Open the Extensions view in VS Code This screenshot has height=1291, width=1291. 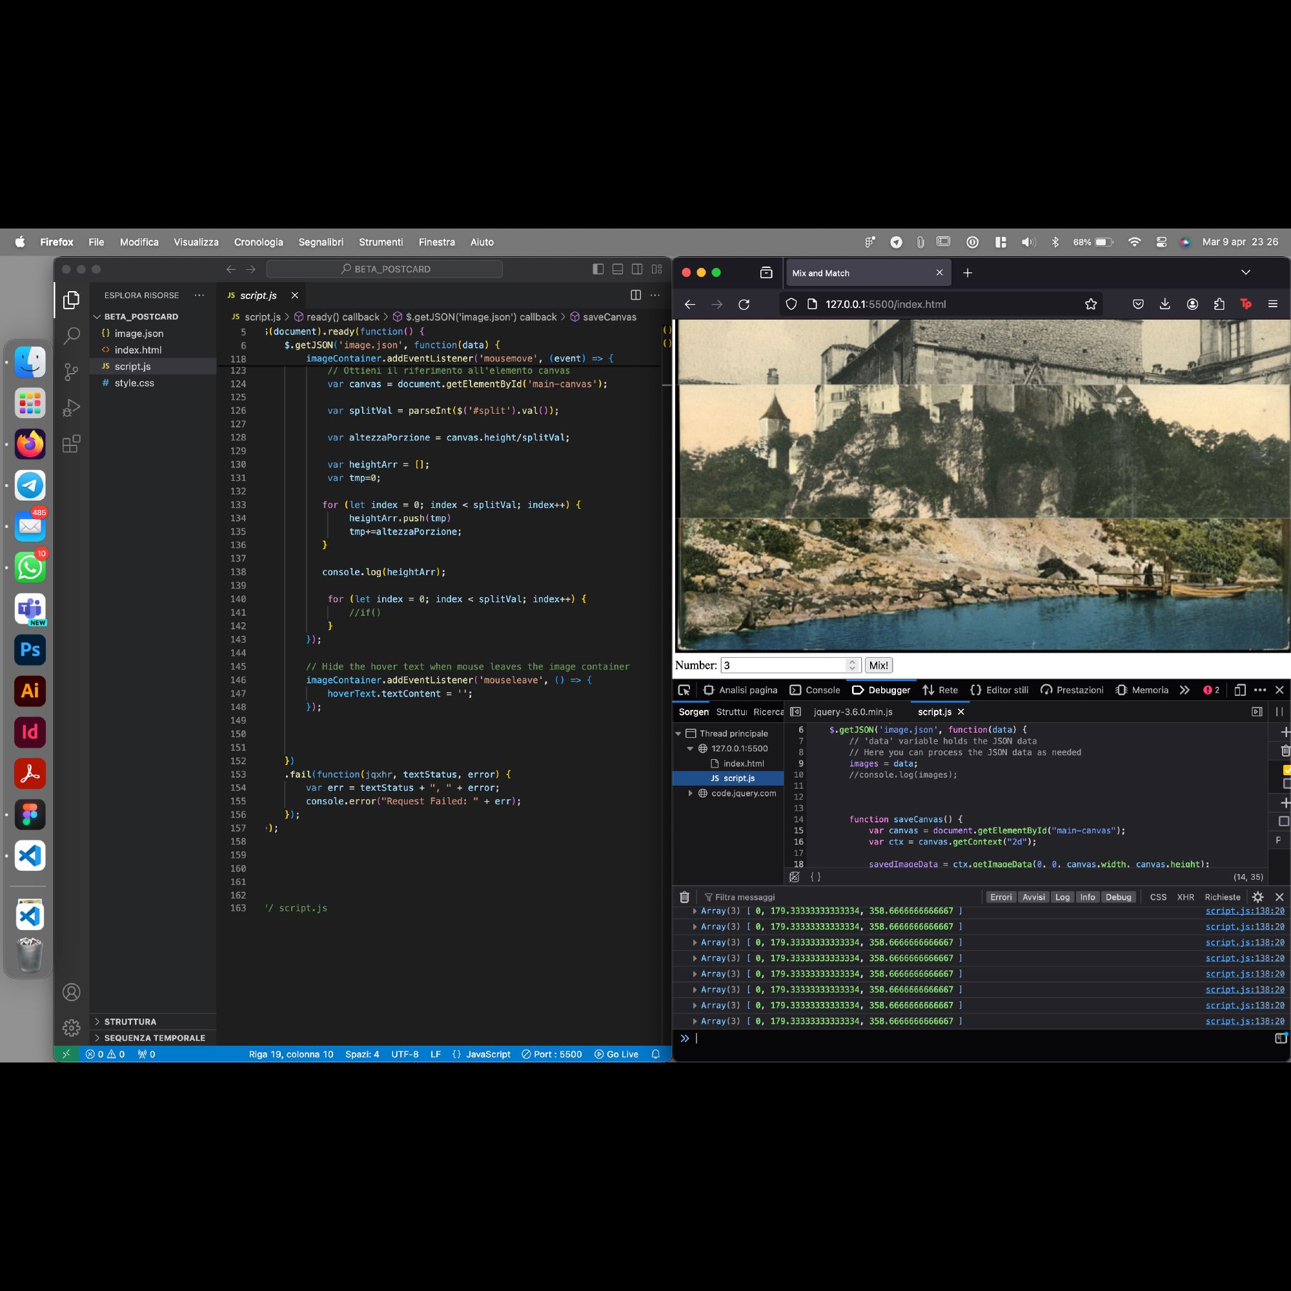[x=72, y=443]
